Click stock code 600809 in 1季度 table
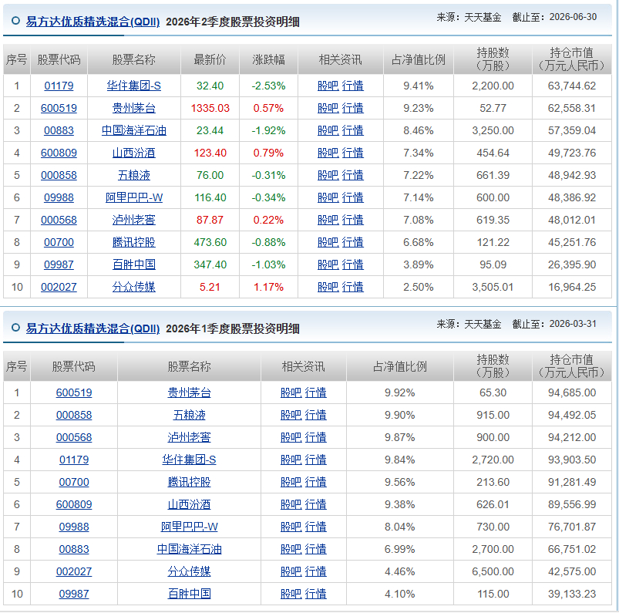619x613 pixels. pyautogui.click(x=74, y=504)
